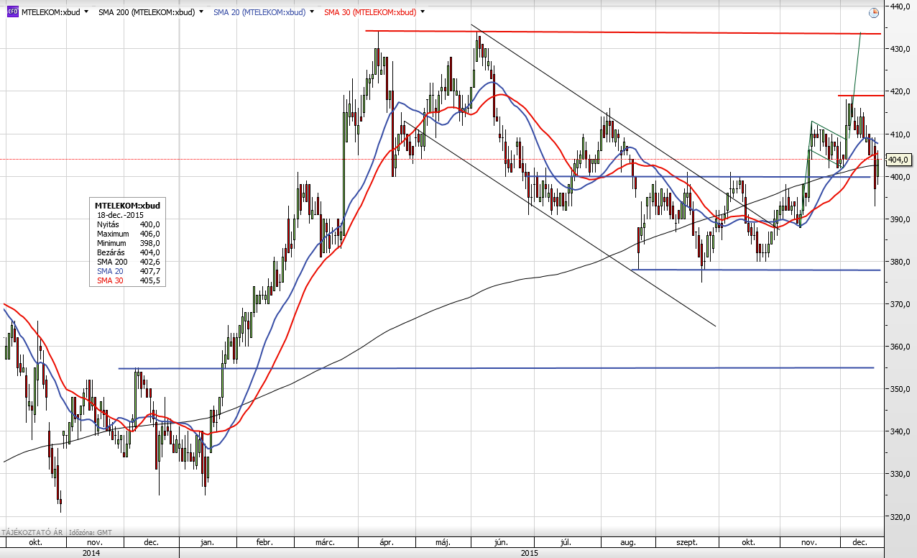The height and width of the screenshot is (558, 917).
Task: Click the Maximum 406,0 row
Action: click(128, 234)
